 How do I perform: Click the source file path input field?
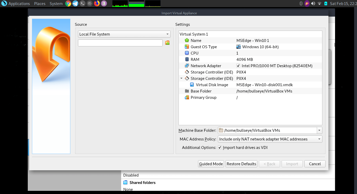click(x=120, y=43)
